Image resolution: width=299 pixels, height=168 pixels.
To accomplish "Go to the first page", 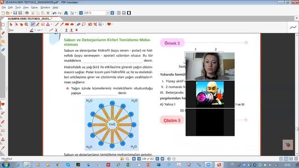I will [134, 159].
